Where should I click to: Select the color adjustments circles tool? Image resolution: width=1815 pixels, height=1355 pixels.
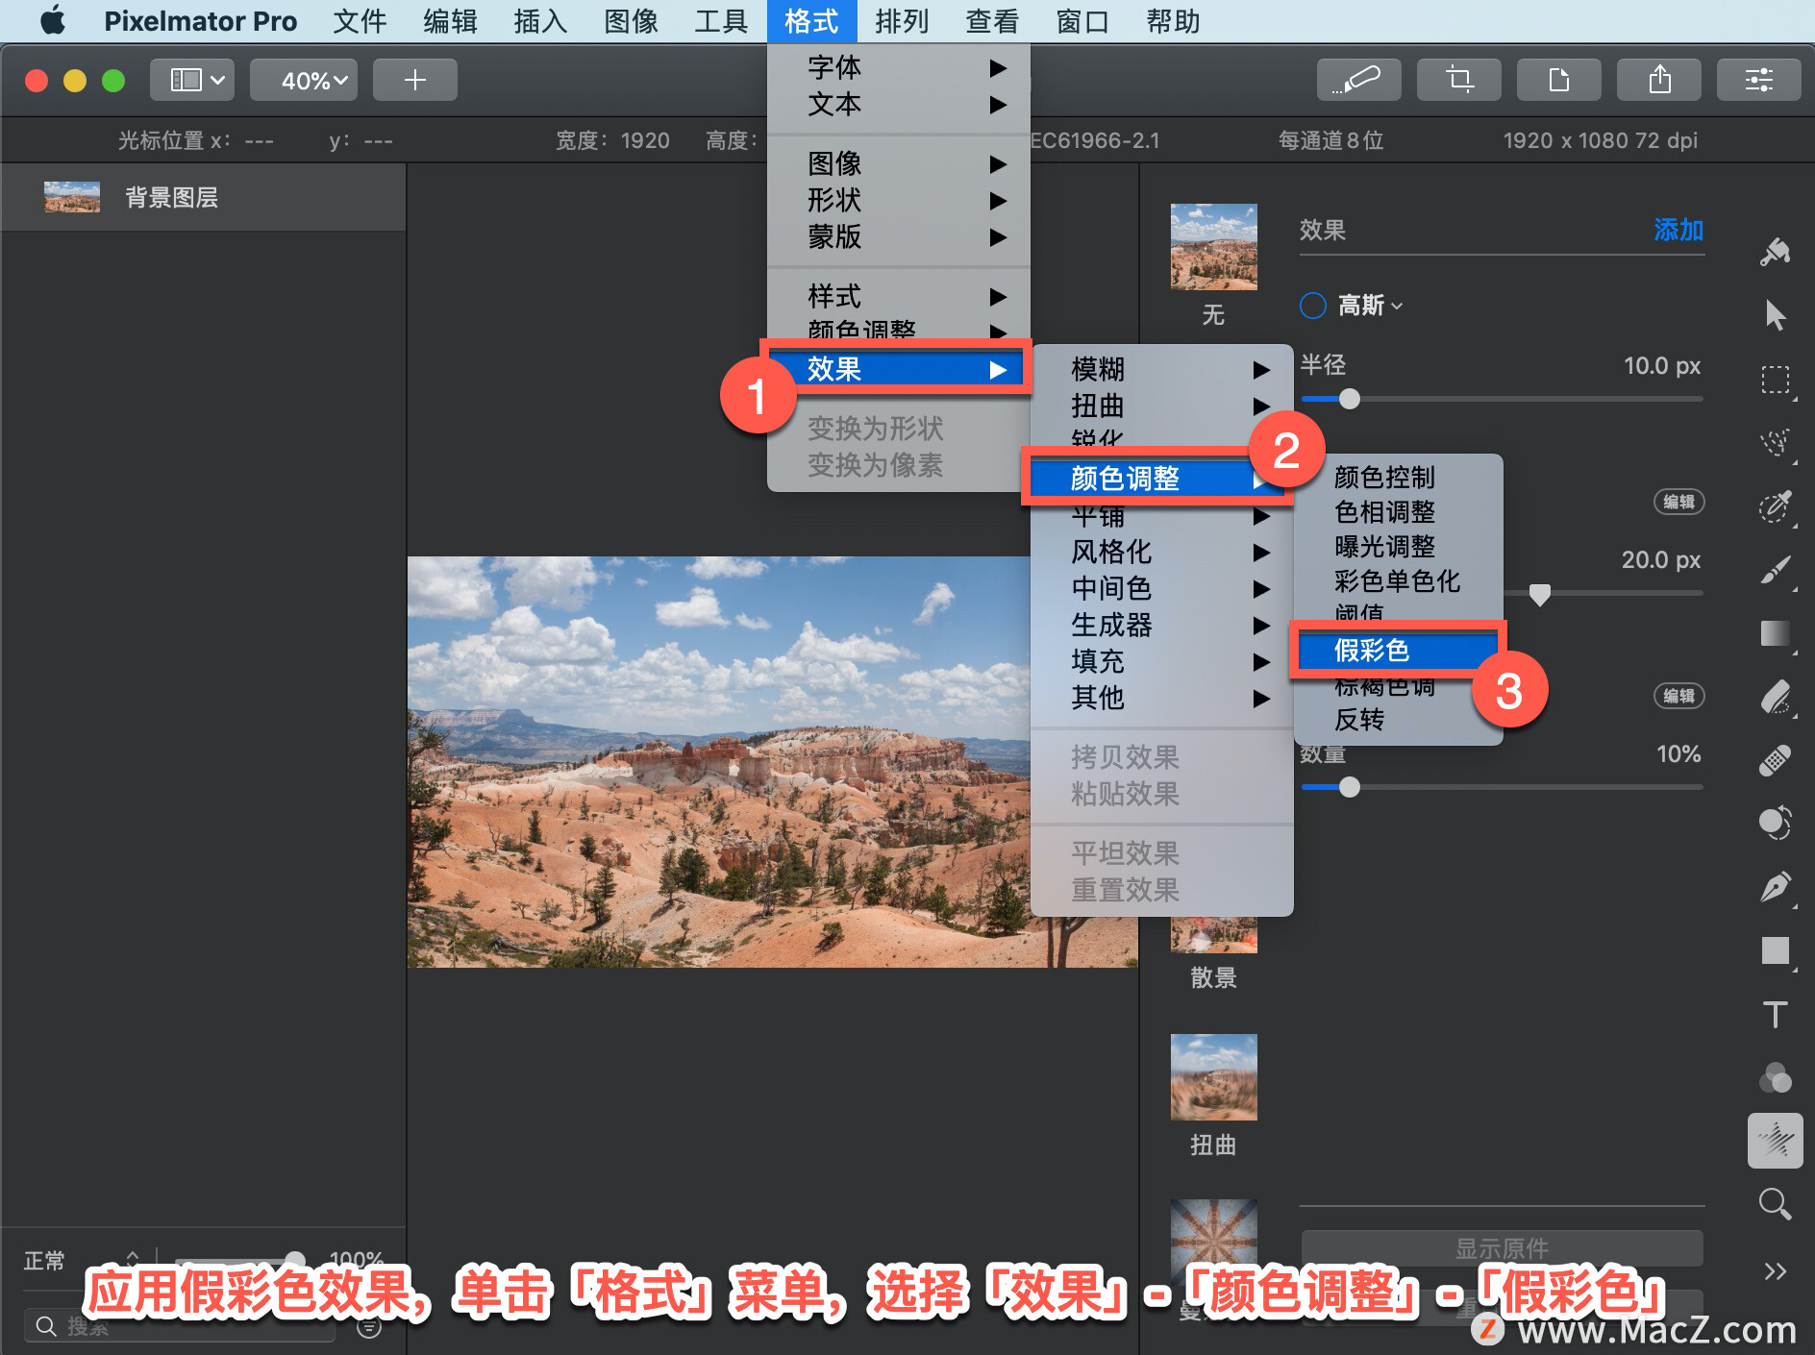(1775, 824)
